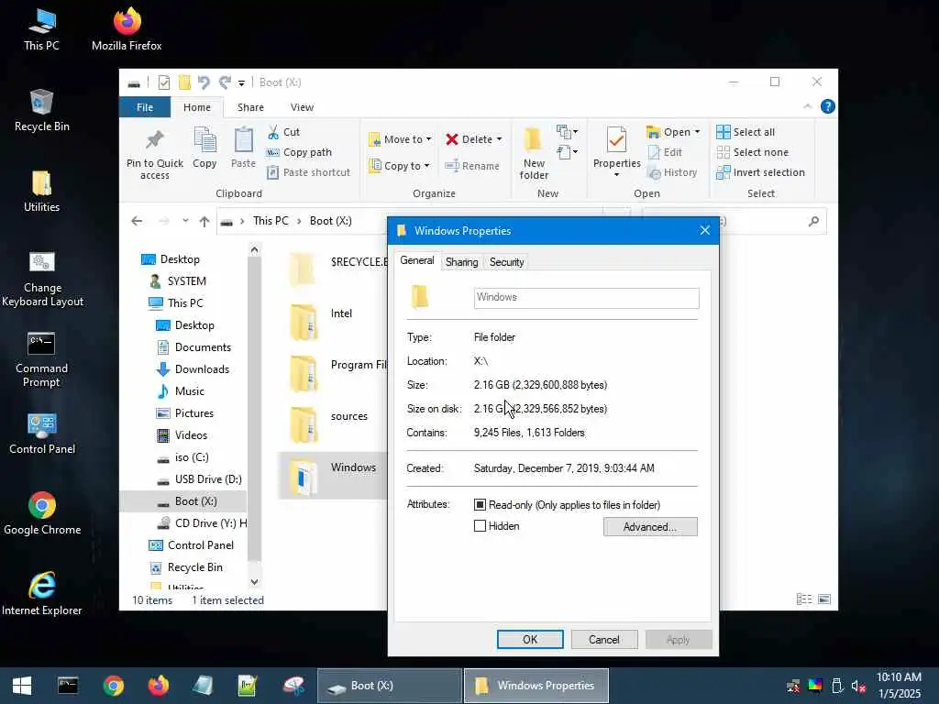
Task: Open This PC desktop icon
Action: 41,30
